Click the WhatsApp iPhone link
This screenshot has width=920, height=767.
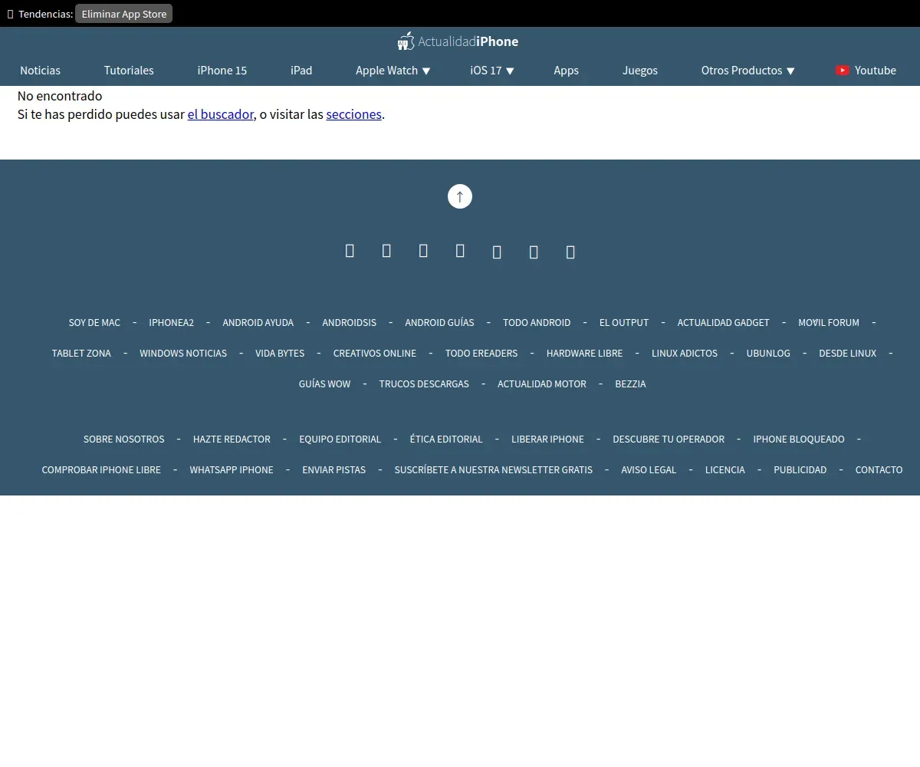pyautogui.click(x=232, y=469)
